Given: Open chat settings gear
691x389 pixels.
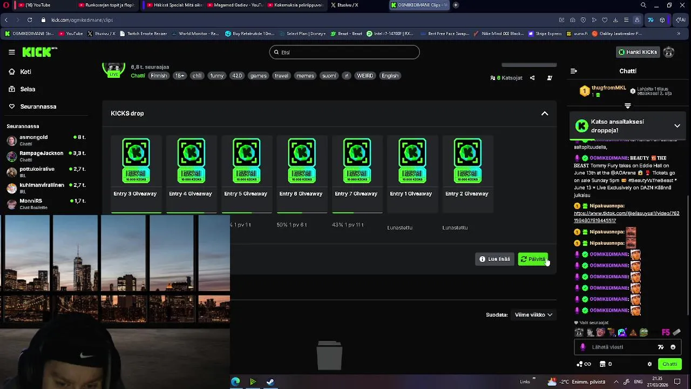Looking at the screenshot, I should click(649, 364).
